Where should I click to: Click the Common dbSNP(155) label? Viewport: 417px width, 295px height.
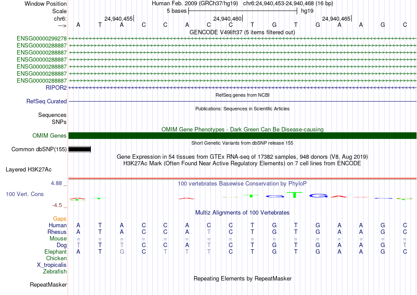pos(39,149)
